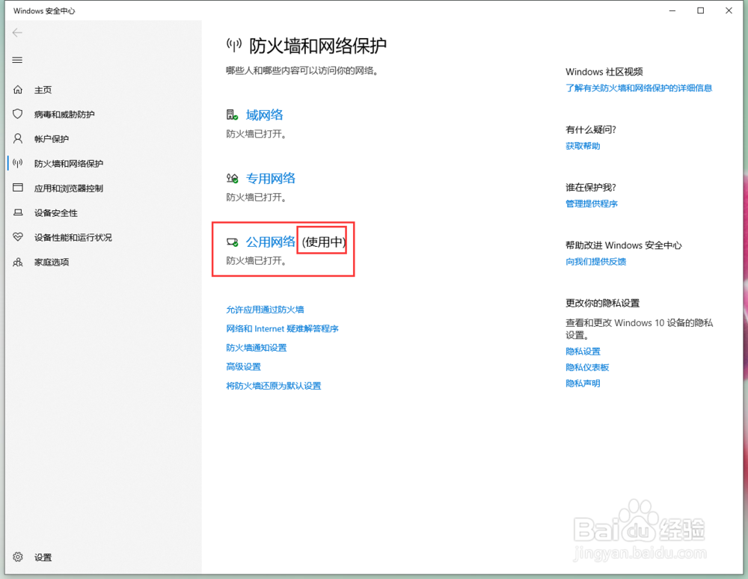This screenshot has width=748, height=579.
Task: Click 防火墙已打开 text under 专用网络
Action: click(256, 197)
